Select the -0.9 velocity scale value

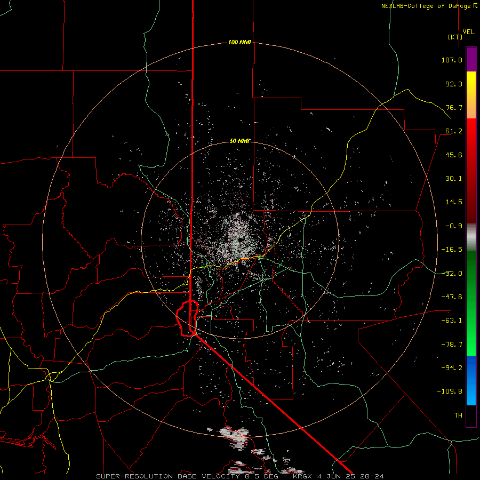coord(454,226)
